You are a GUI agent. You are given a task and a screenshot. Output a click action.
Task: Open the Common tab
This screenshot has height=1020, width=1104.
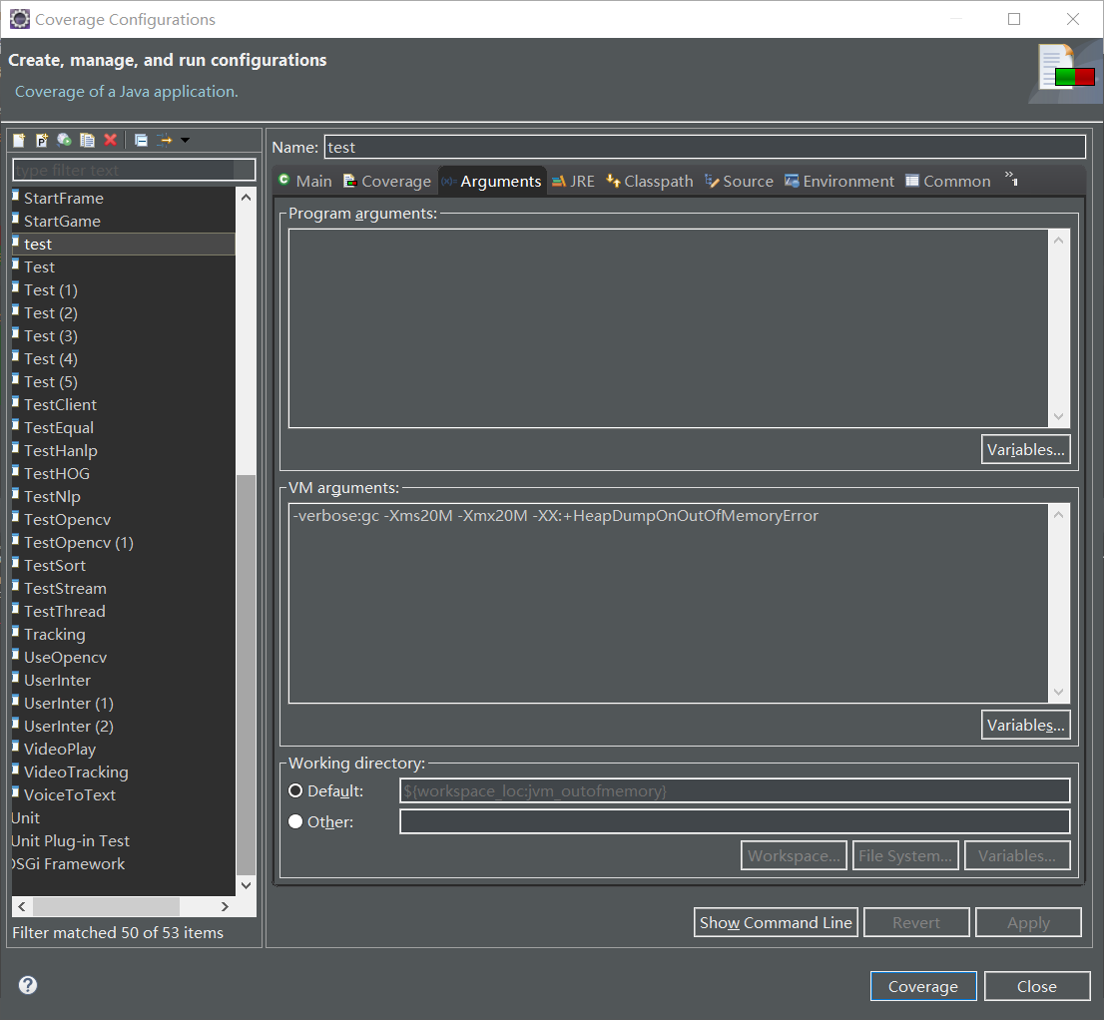(x=947, y=181)
